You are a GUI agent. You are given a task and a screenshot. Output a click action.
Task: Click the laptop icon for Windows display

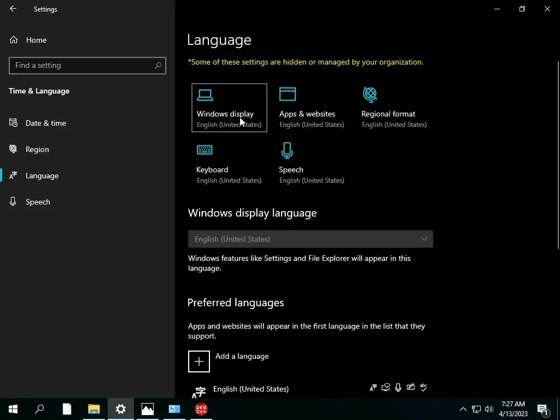205,95
